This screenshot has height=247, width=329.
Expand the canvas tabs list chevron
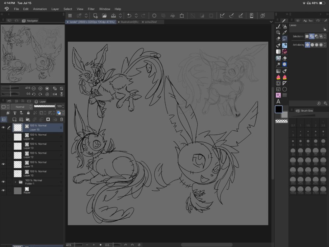click(271, 22)
